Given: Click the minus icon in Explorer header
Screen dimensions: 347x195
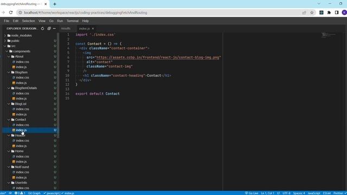Looking at the screenshot, I should click(x=54, y=29).
